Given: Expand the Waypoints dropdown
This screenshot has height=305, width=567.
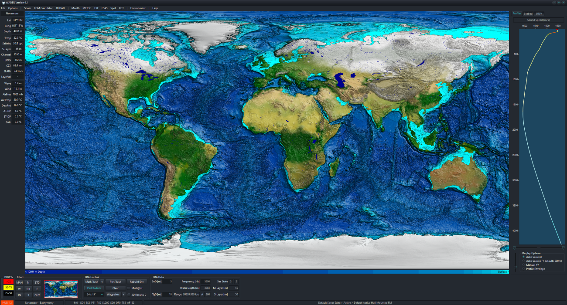Looking at the screenshot, I should coord(123,295).
